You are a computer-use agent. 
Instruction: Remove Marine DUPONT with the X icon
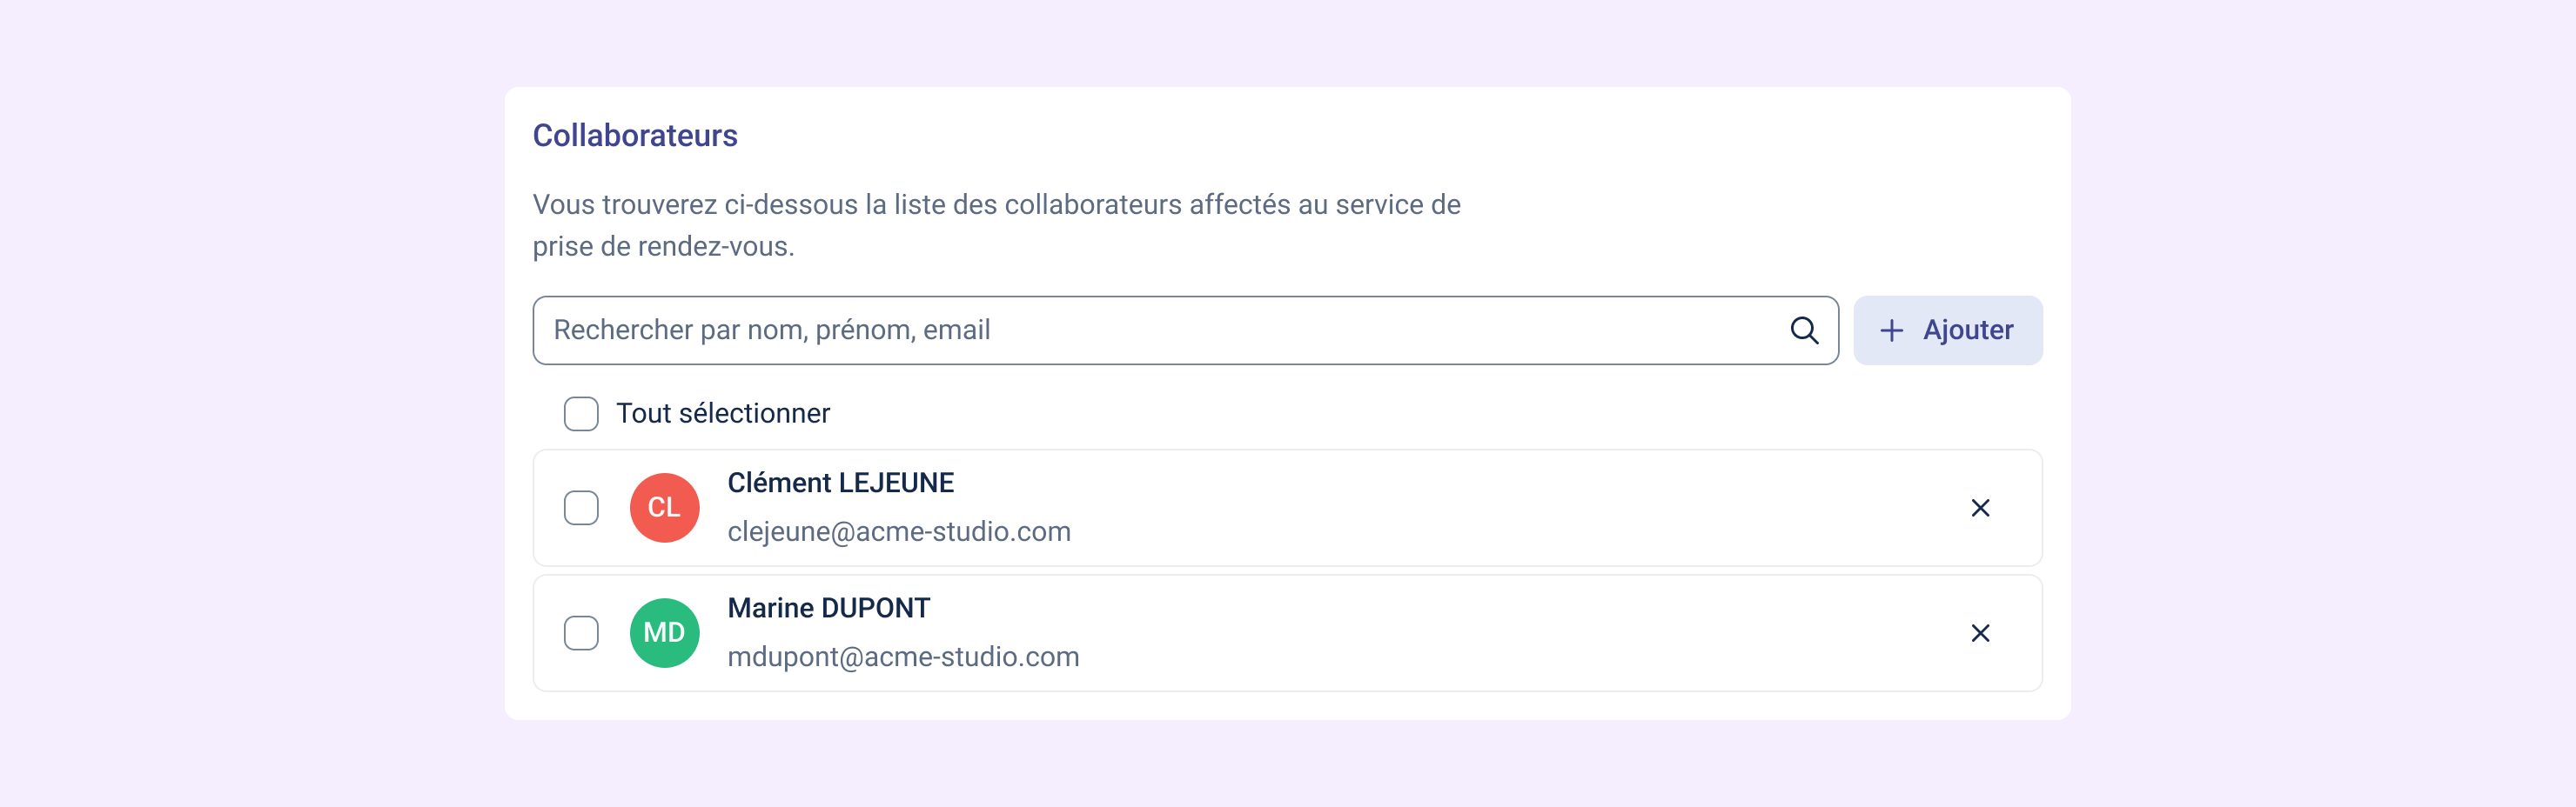pos(1979,633)
